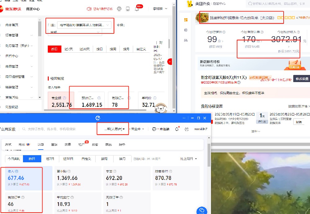
Task: Open the pie chart icon in Meituan sidebar
Action: 186,30
